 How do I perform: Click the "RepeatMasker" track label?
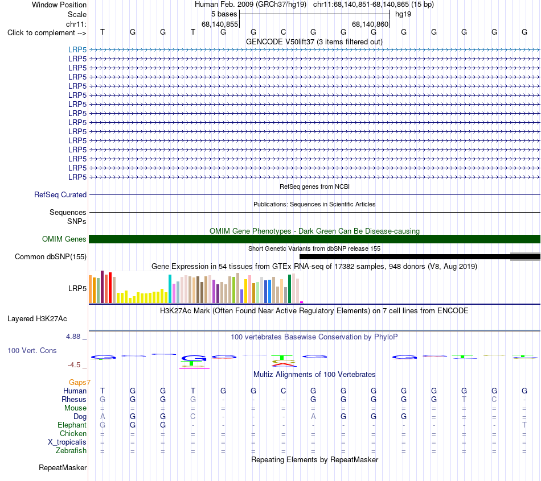pos(63,467)
